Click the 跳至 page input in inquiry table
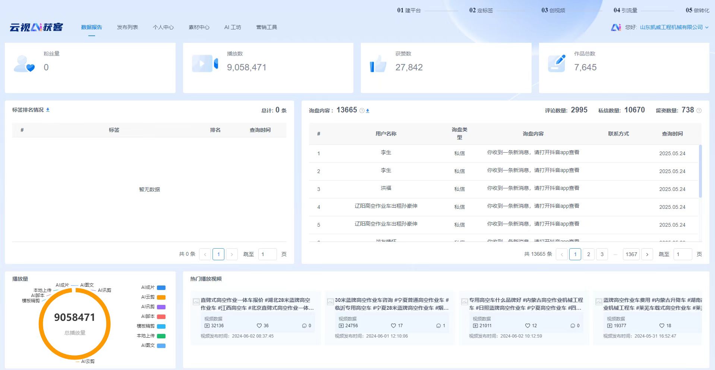 [683, 254]
